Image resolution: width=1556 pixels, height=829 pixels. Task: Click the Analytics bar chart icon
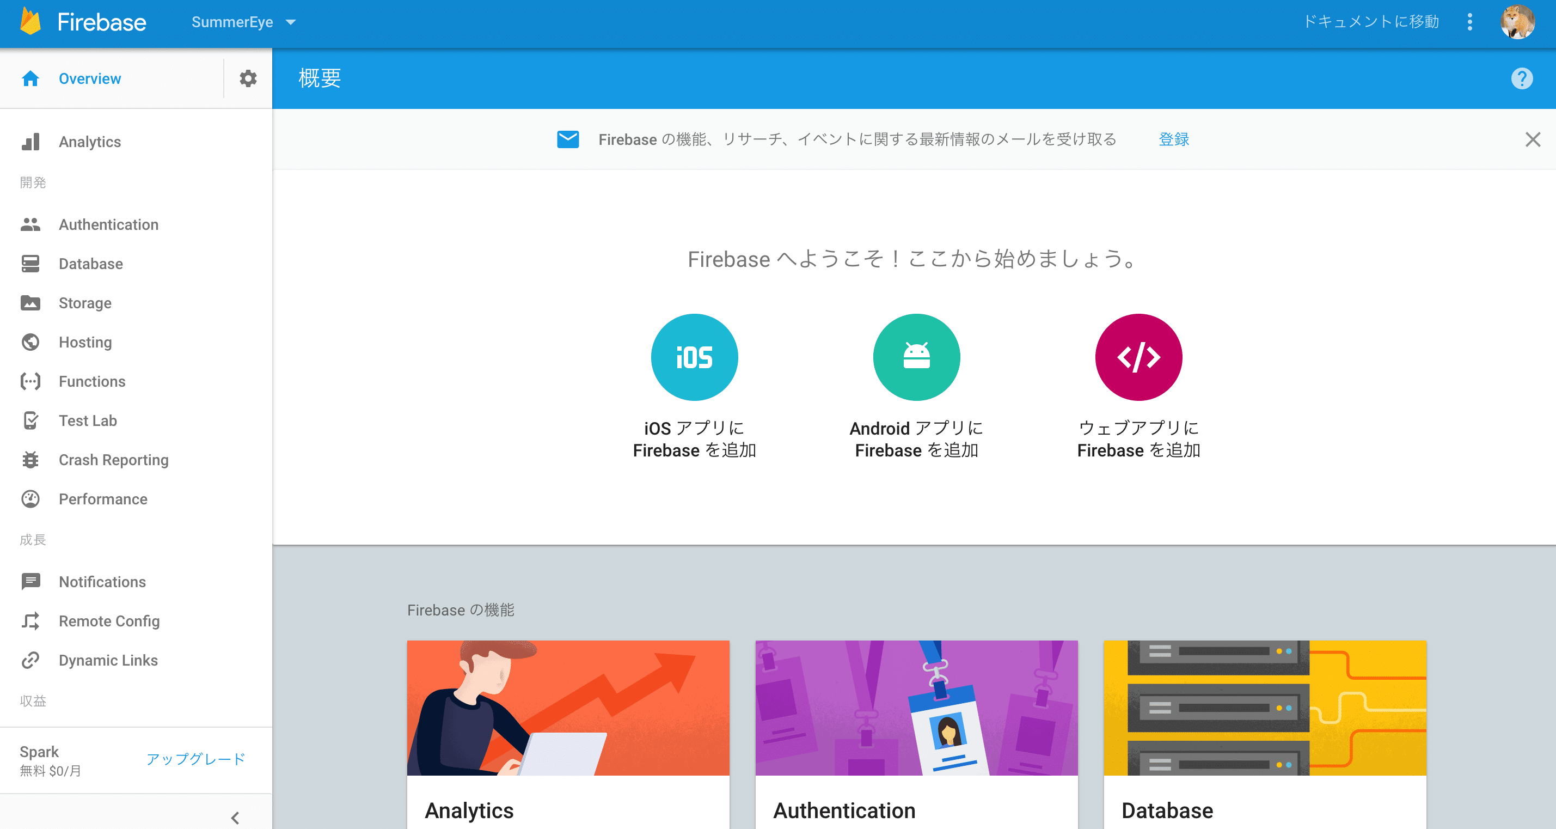30,142
